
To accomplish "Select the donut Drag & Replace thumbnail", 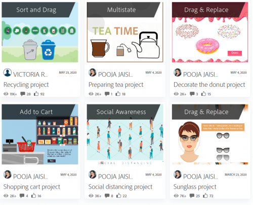I will click(x=210, y=32).
